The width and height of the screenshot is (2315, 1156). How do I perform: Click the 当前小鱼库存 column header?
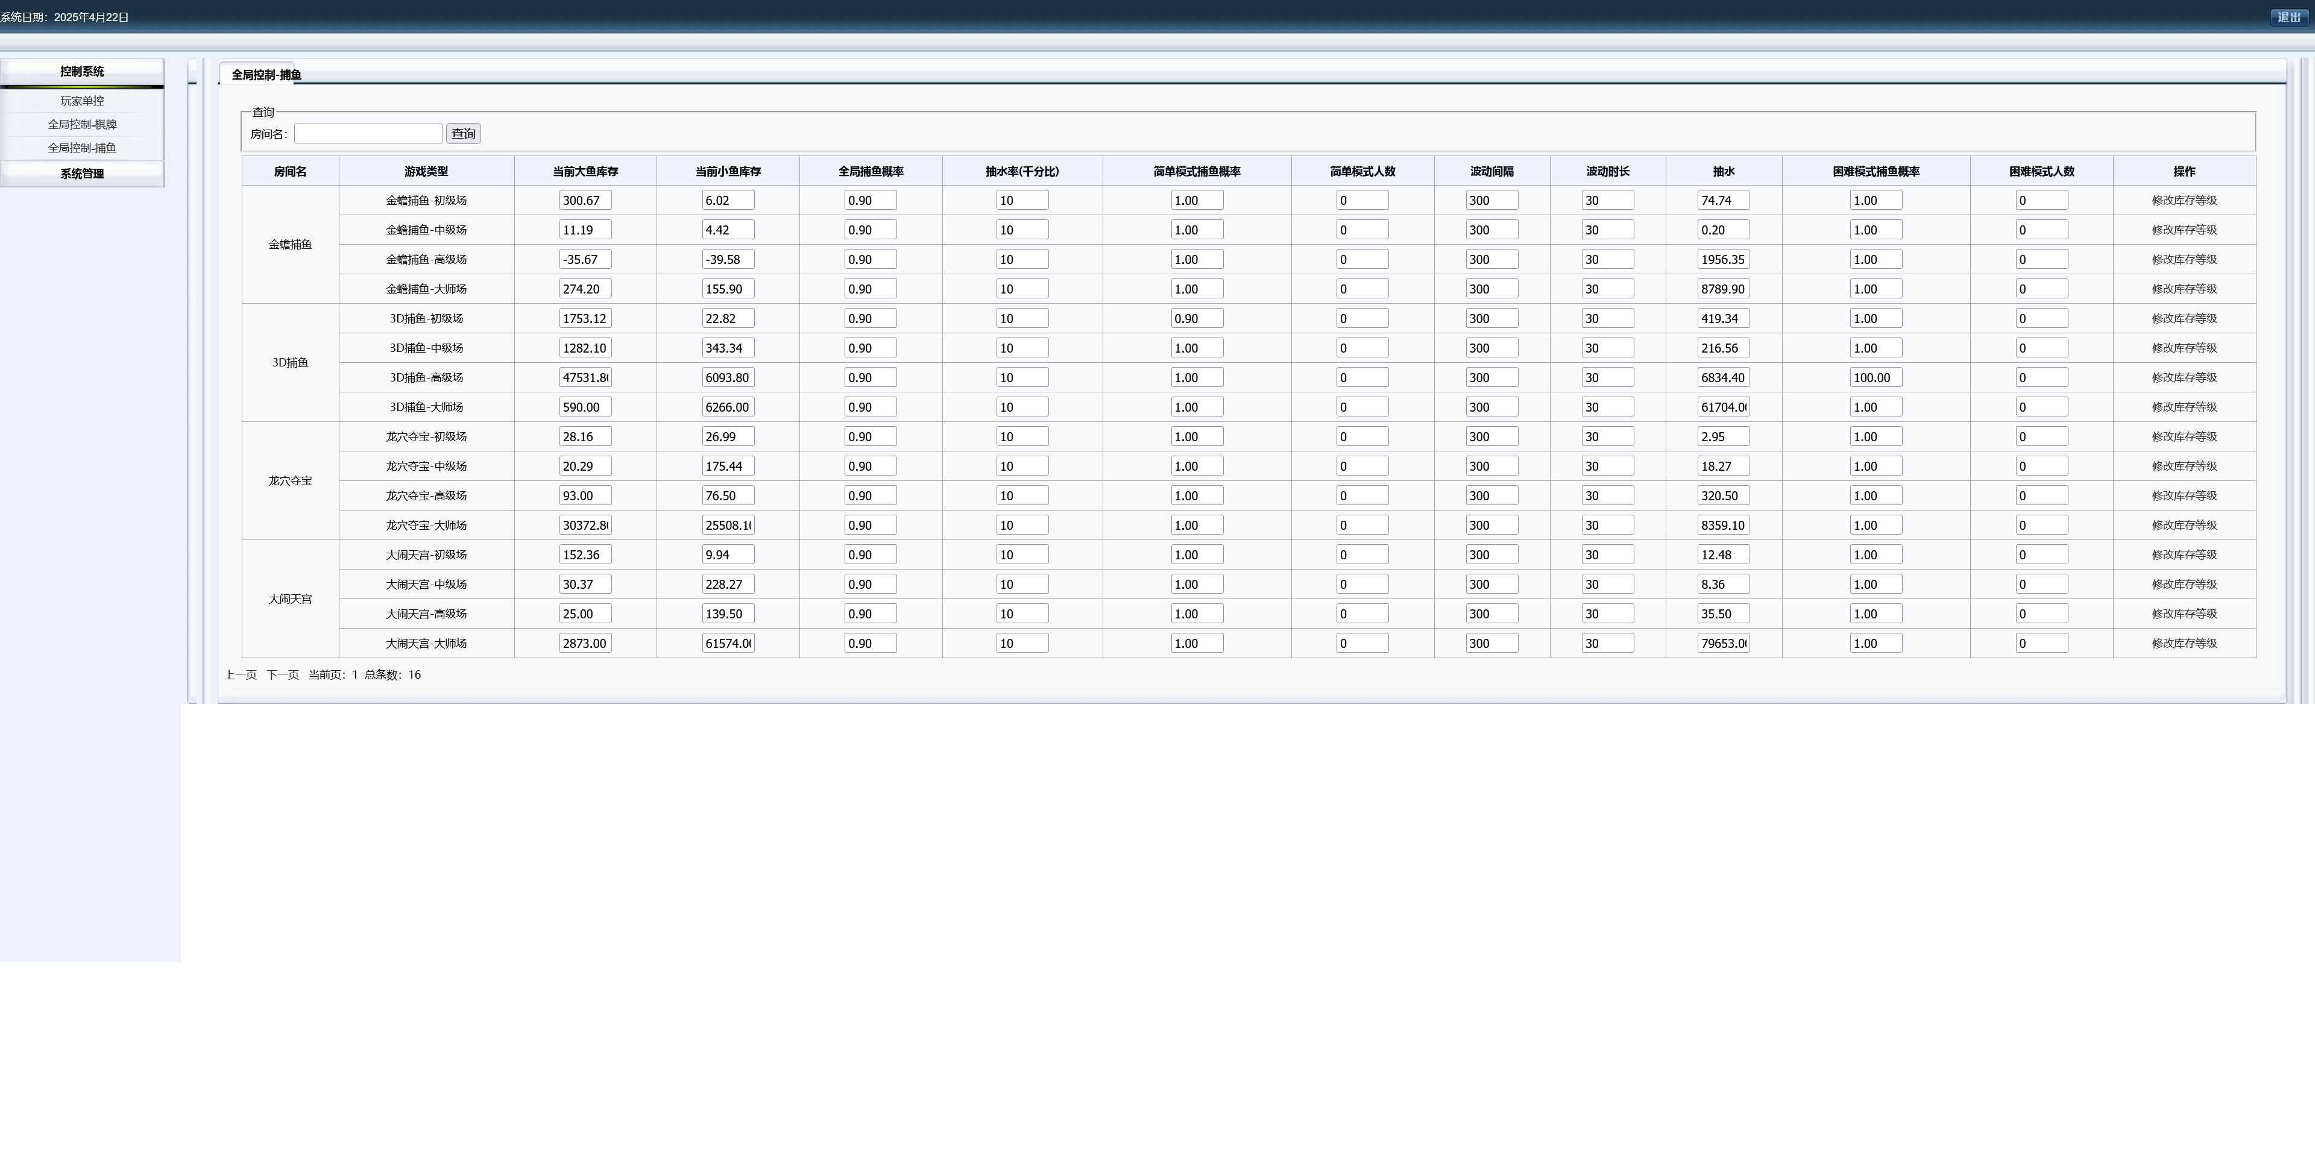tap(727, 171)
